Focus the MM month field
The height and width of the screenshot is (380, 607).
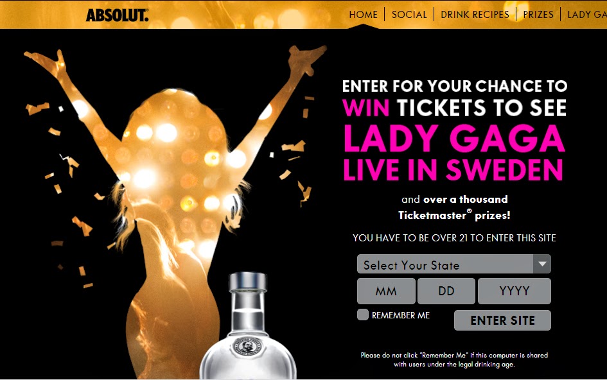coord(386,291)
